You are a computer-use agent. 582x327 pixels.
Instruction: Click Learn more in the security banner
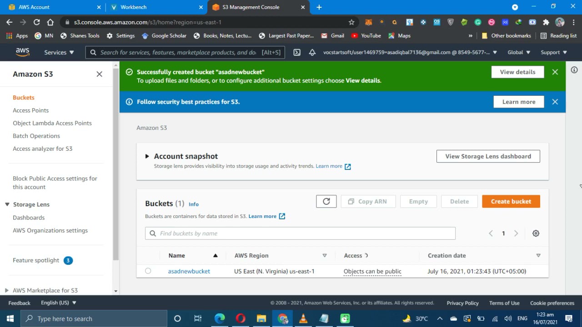pyautogui.click(x=519, y=102)
